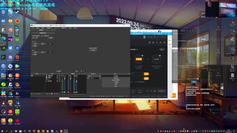
Task: Toggle the lock of the text source row
Action: 60,76
